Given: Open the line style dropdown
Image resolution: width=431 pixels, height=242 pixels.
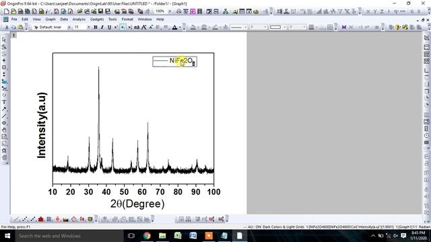Looking at the screenshot, I should coord(245,27).
